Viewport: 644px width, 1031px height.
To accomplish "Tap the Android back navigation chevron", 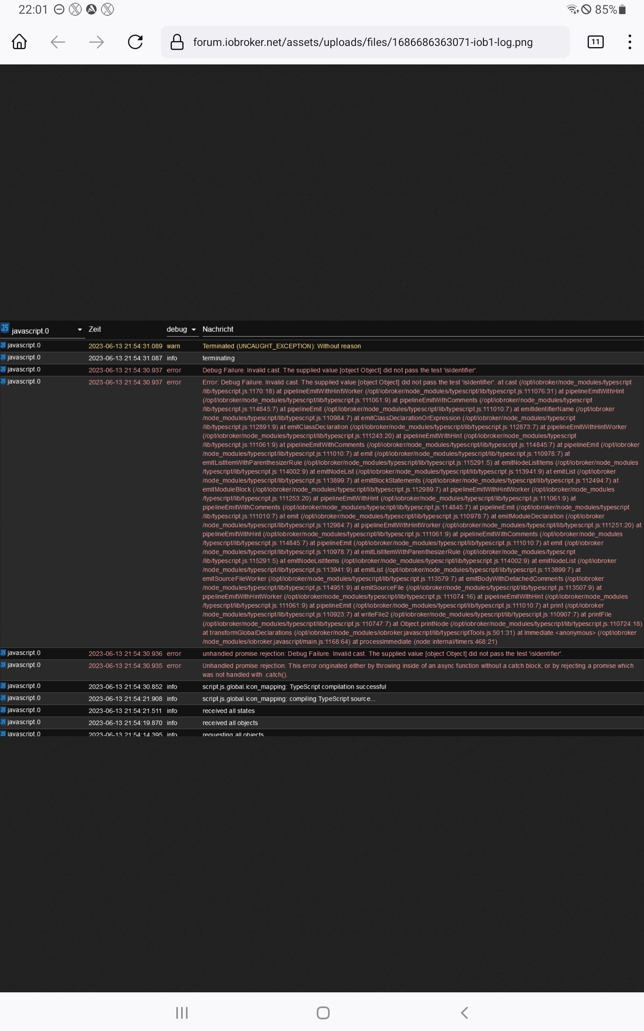I will [464, 1013].
